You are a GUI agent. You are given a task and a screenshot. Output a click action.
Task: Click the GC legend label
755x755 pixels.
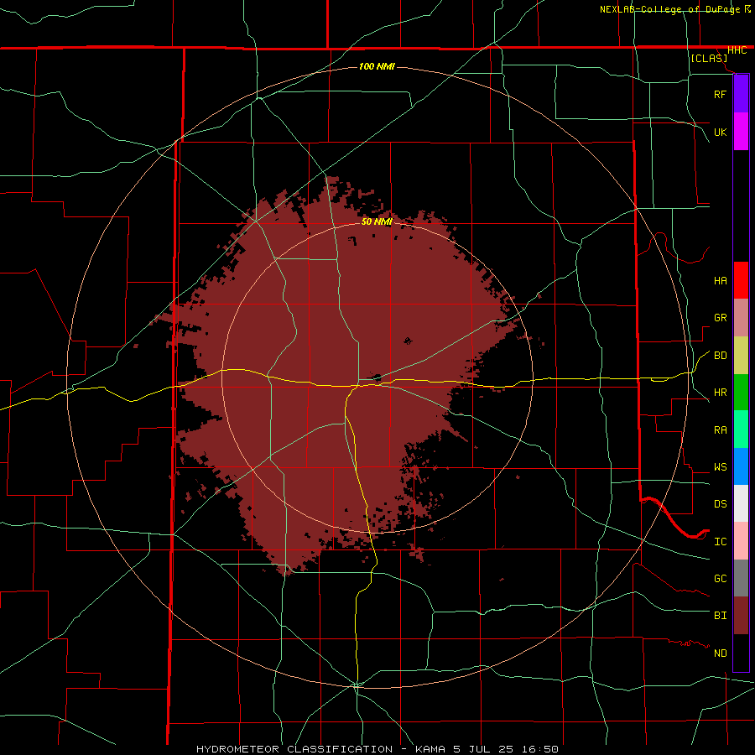[x=720, y=579]
